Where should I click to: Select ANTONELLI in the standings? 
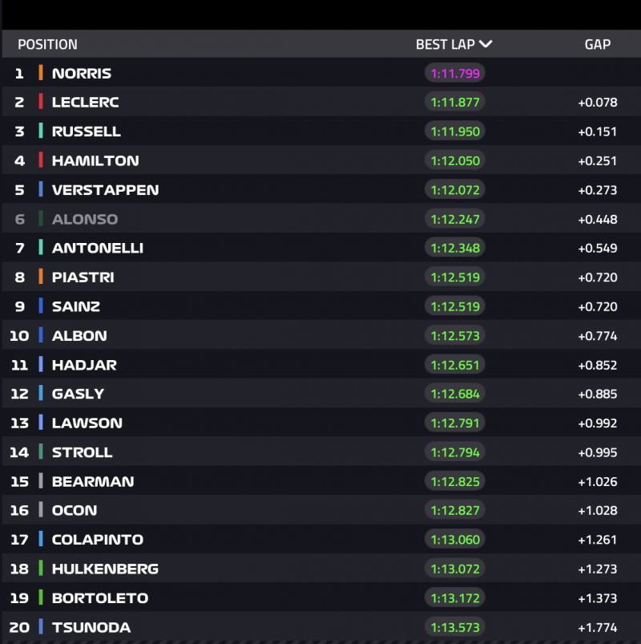pos(98,248)
